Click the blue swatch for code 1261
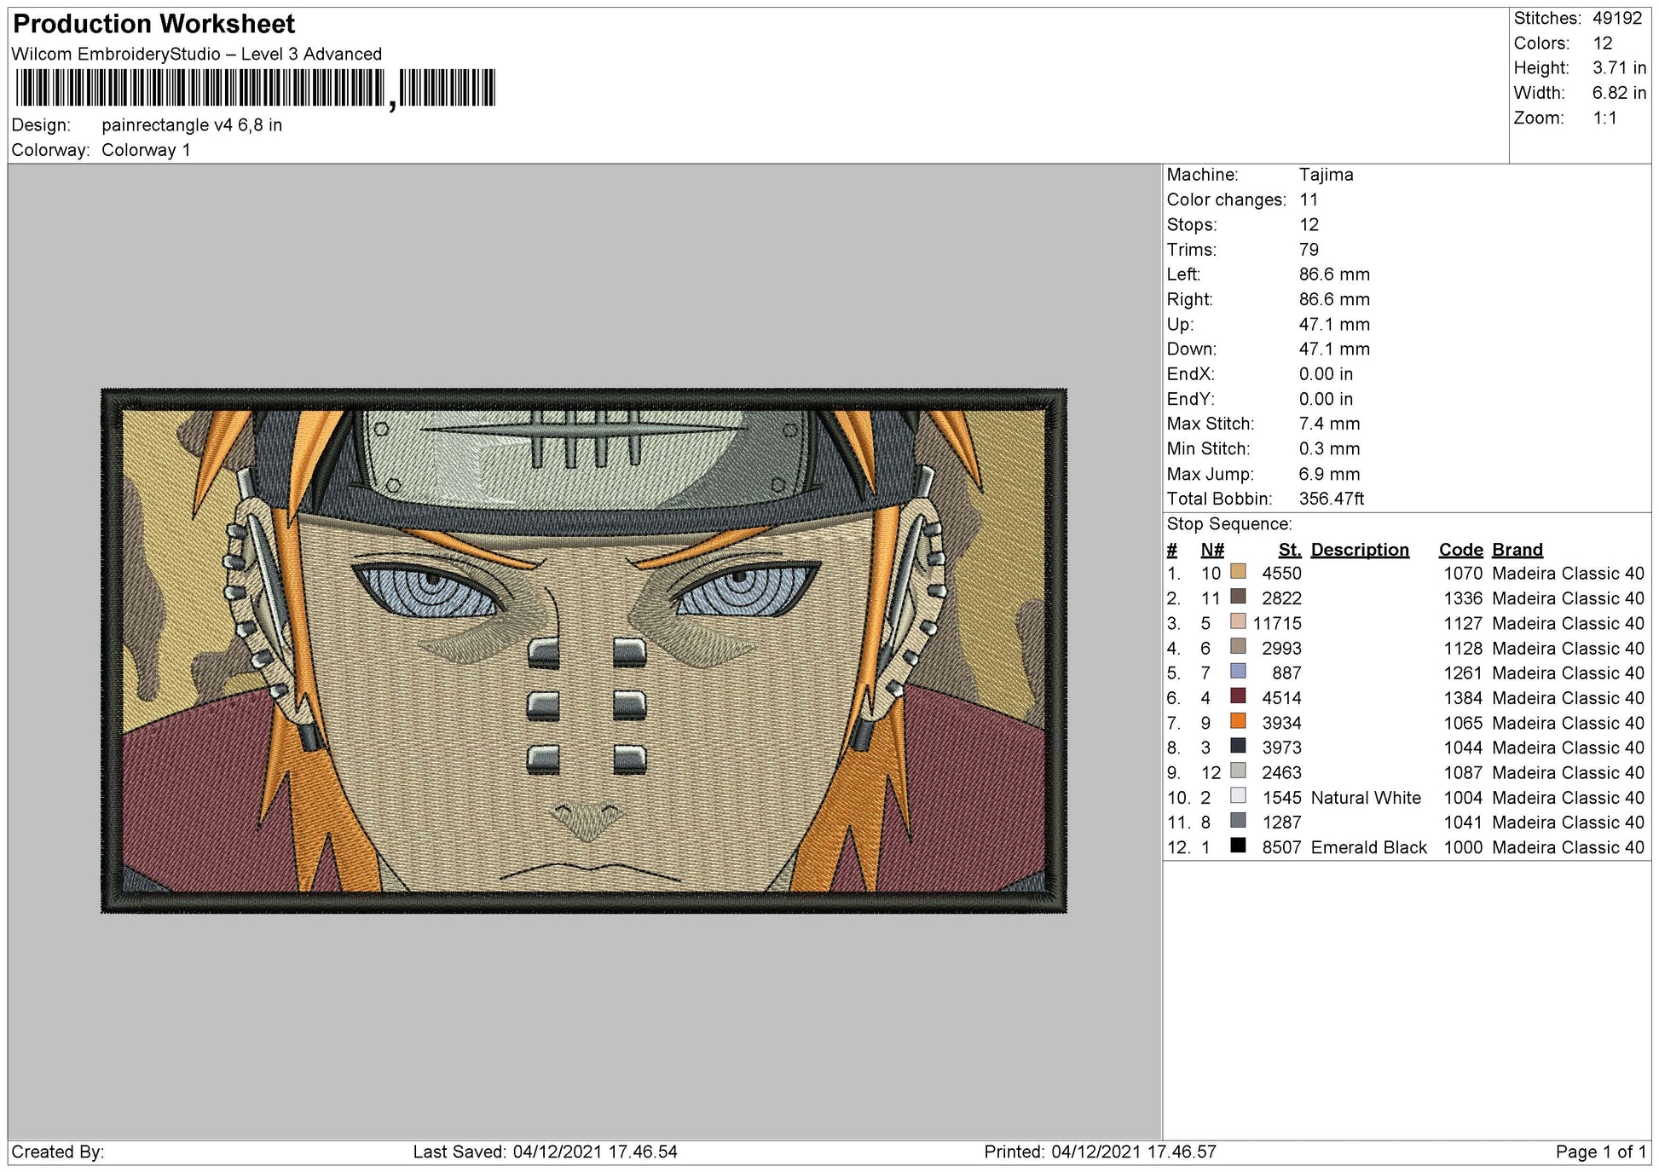1659x1172 pixels. [x=1238, y=671]
